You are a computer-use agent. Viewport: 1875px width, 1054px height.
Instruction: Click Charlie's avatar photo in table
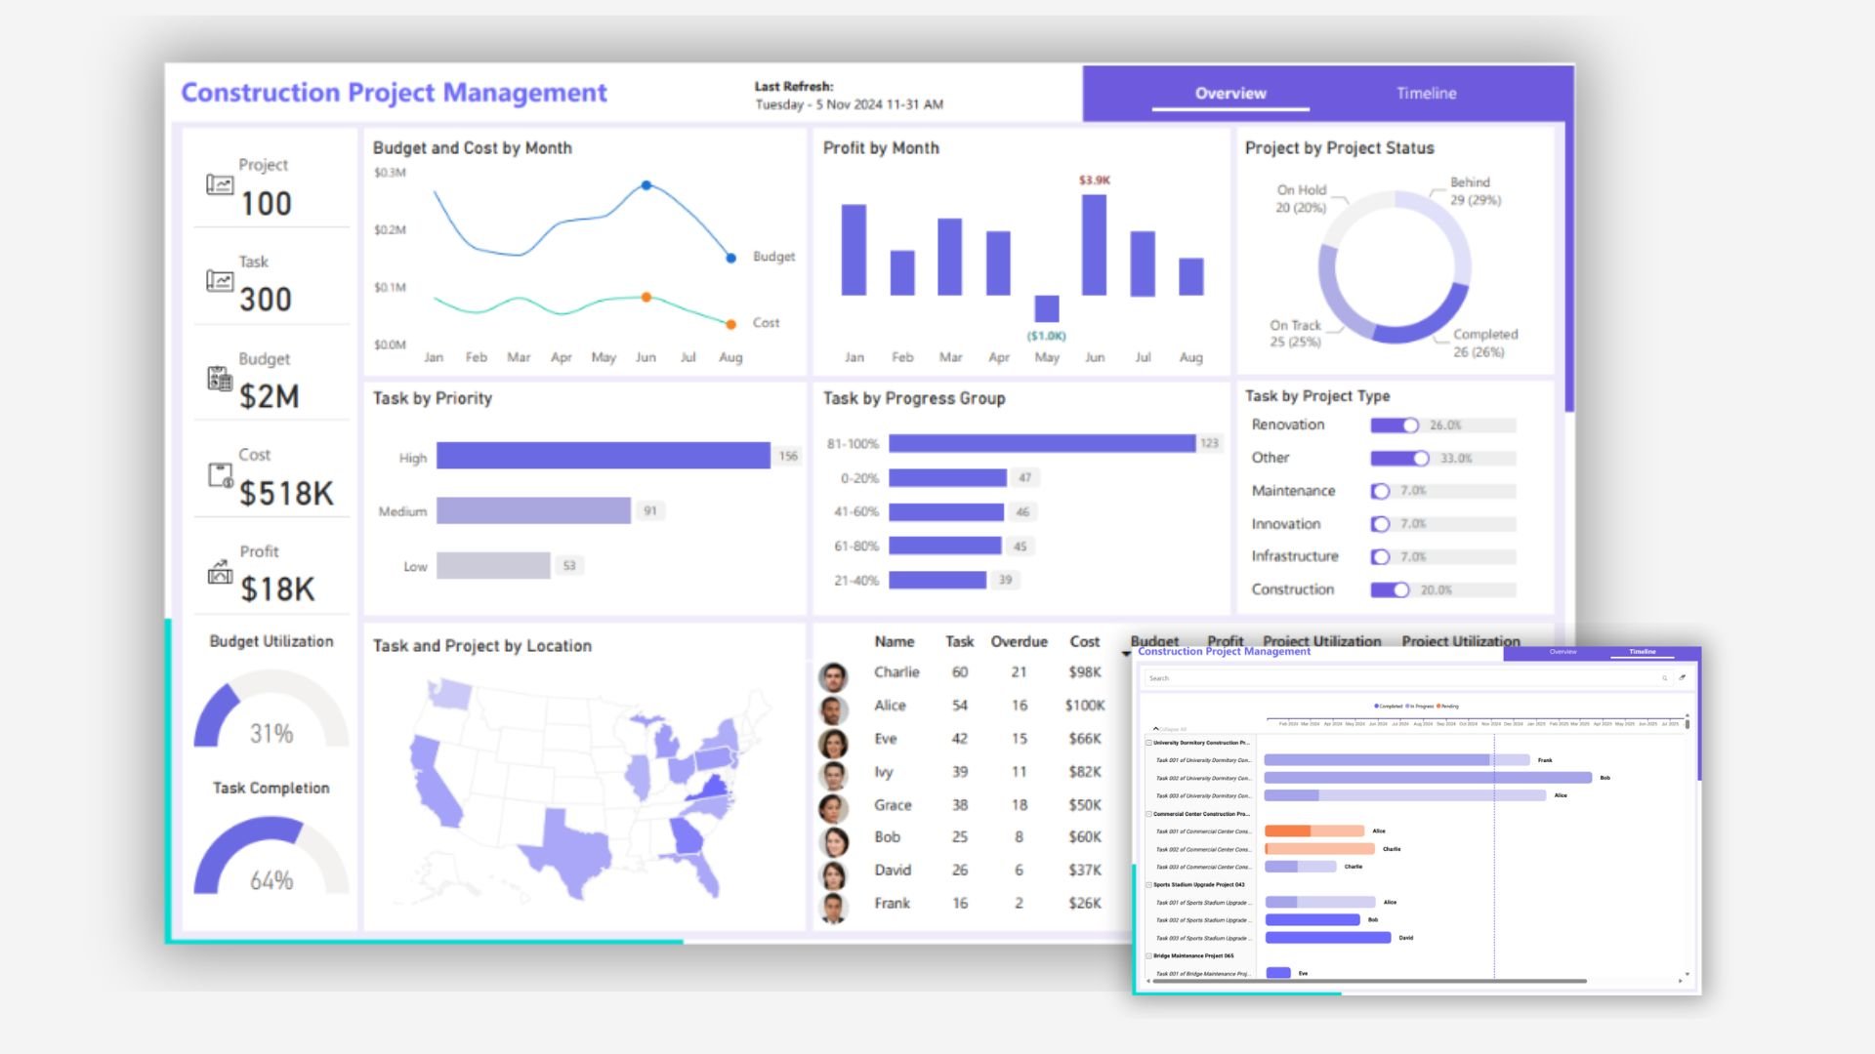833,675
